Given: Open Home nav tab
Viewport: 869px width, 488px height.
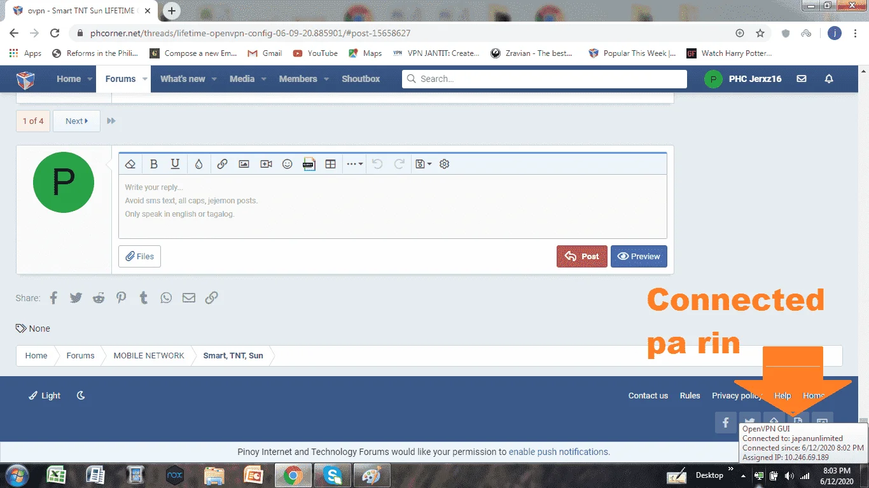Looking at the screenshot, I should (x=69, y=79).
